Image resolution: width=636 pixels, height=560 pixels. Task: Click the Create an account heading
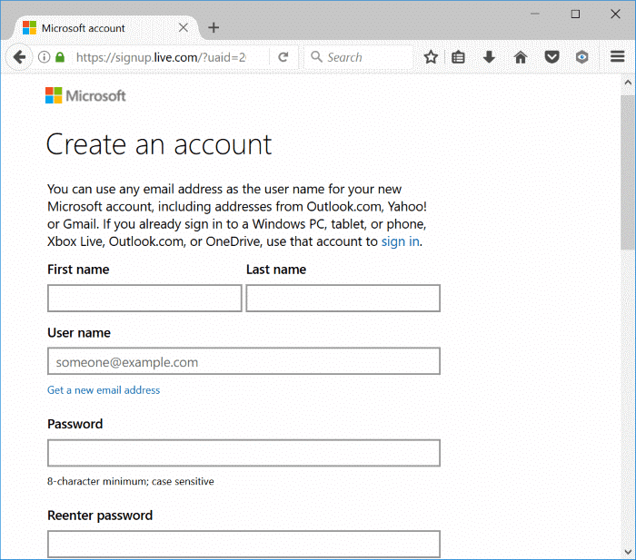click(159, 144)
